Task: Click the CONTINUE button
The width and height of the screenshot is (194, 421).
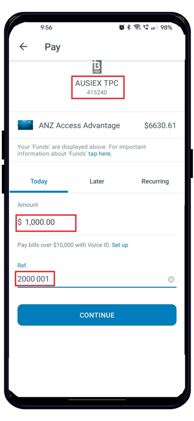Action: point(97,315)
